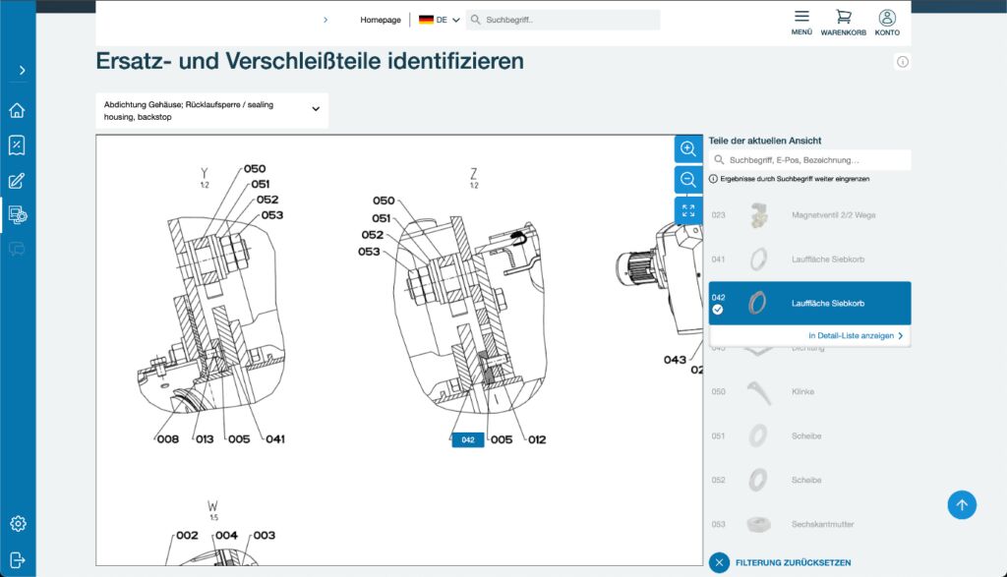This screenshot has height=577, width=1007.
Task: Open the Menü hamburger menu
Action: click(801, 22)
